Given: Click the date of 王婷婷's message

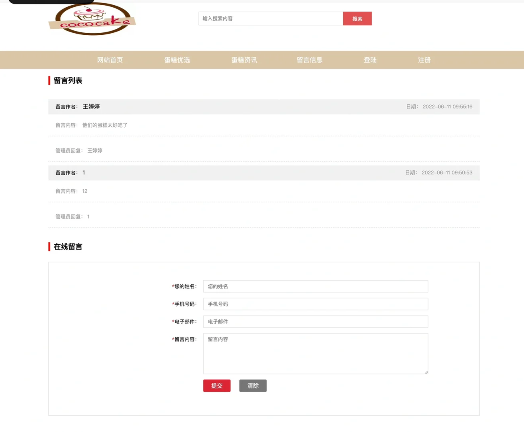Looking at the screenshot, I should pyautogui.click(x=448, y=106).
